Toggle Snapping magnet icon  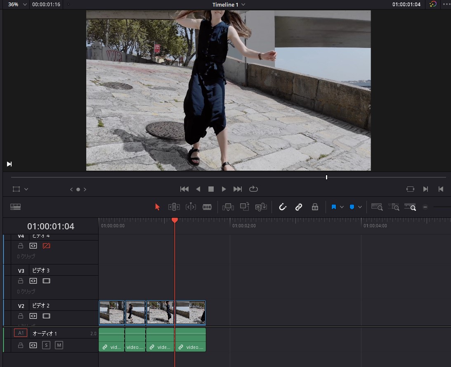coord(283,207)
